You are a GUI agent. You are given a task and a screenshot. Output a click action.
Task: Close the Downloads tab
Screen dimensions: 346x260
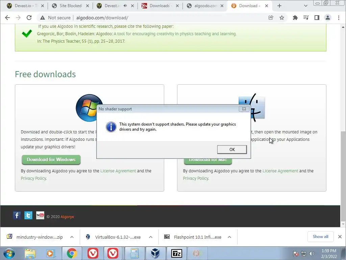coord(177,6)
